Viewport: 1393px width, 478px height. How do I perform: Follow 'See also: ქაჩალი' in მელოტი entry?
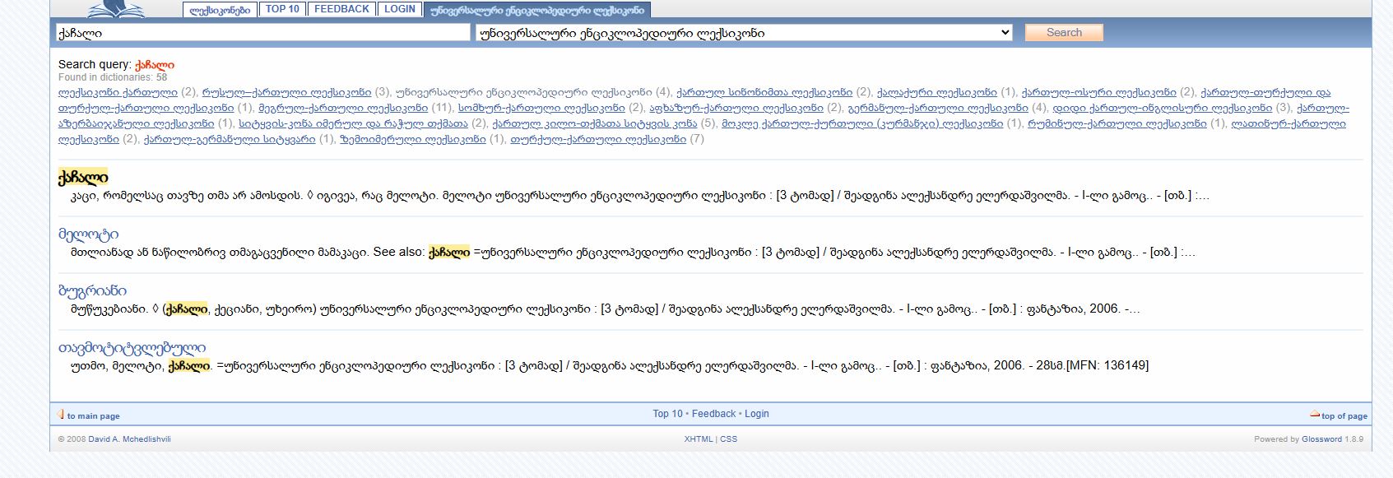point(449,252)
